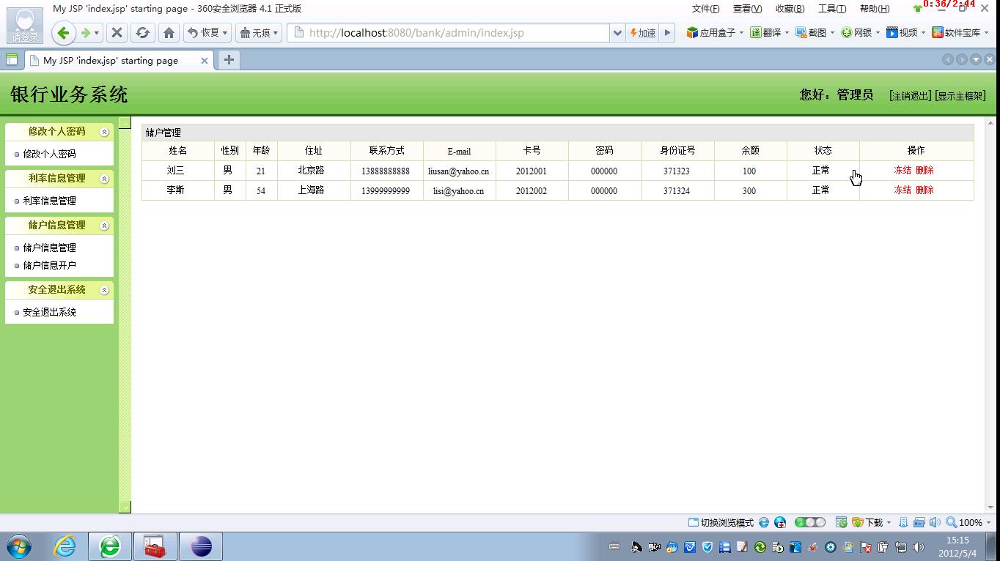
Task: Click the Windows Start button
Action: coord(19,546)
